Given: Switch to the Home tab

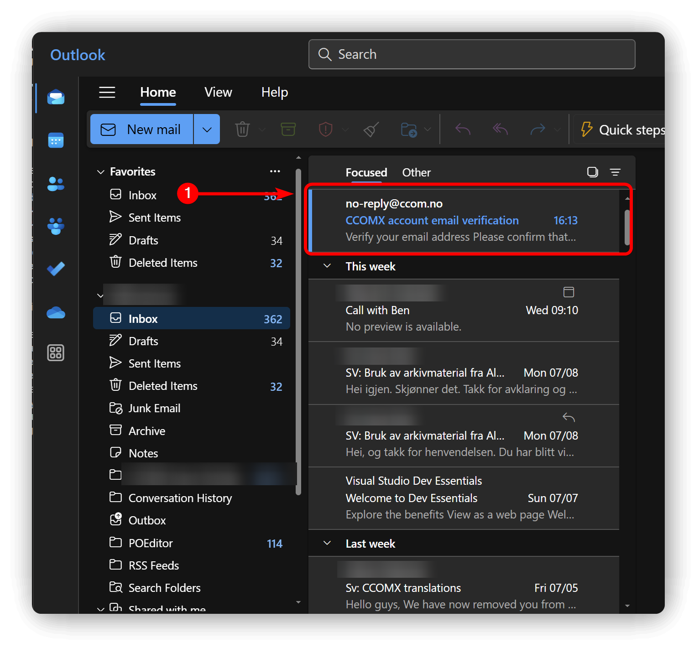Looking at the screenshot, I should [158, 92].
